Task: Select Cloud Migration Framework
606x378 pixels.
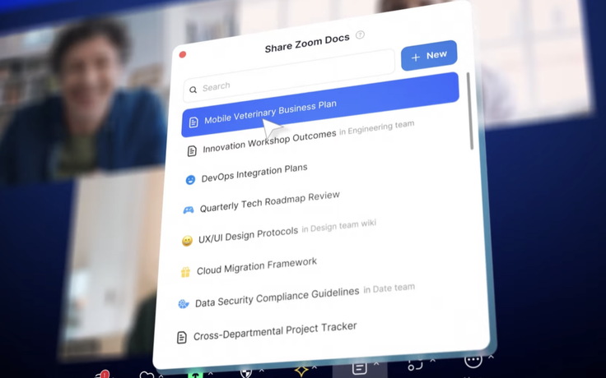Action: [x=257, y=266]
